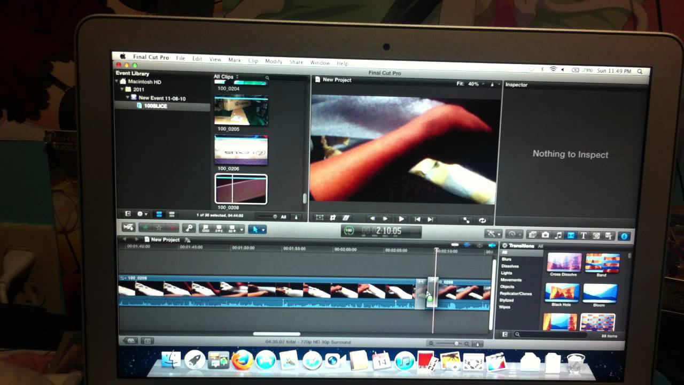Launch Firefox from the Dock
The height and width of the screenshot is (385, 684).
242,360
